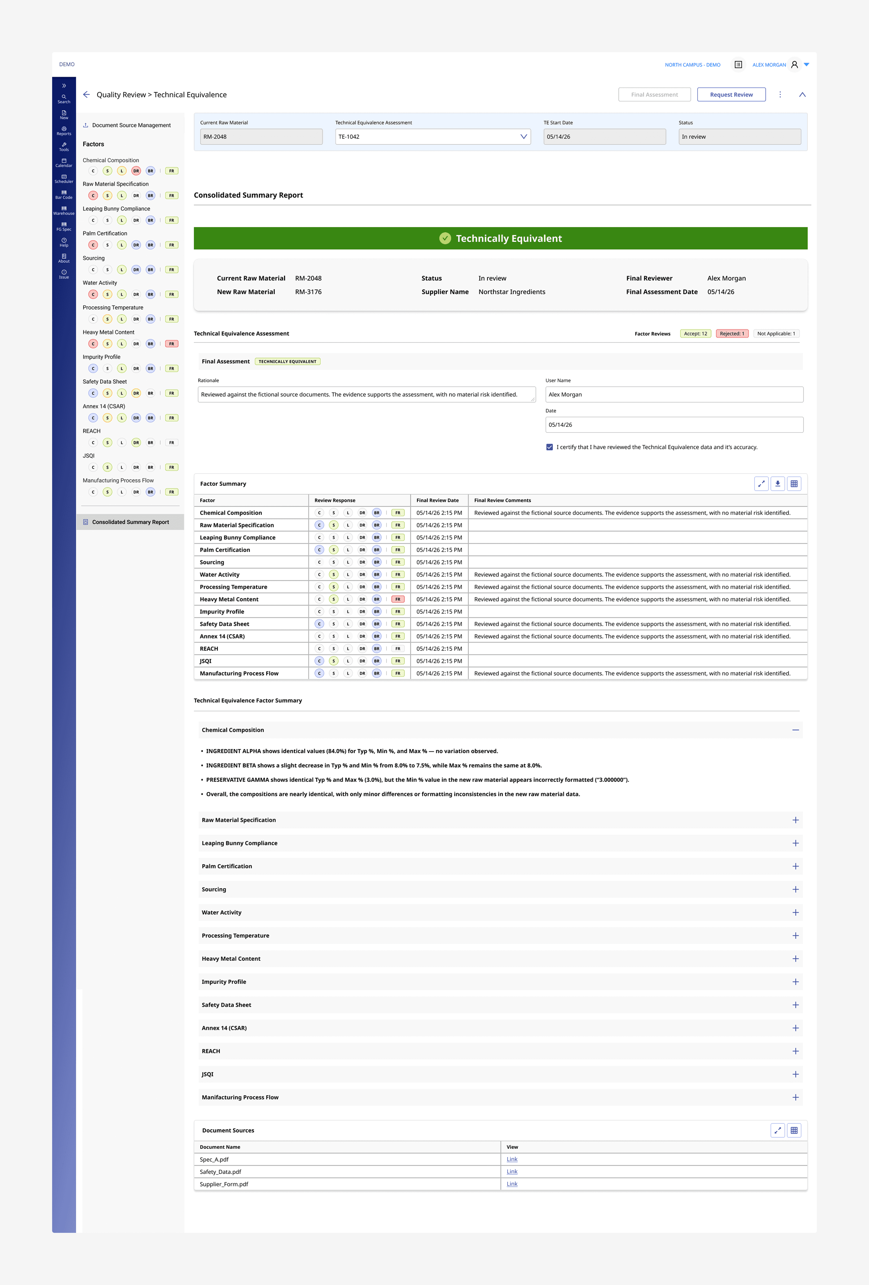
Task: Open Help in the sidebar
Action: tap(64, 243)
